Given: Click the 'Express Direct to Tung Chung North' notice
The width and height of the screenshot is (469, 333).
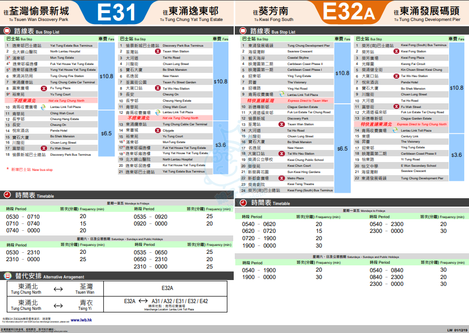Looking at the screenshot, I should click(x=422, y=124).
